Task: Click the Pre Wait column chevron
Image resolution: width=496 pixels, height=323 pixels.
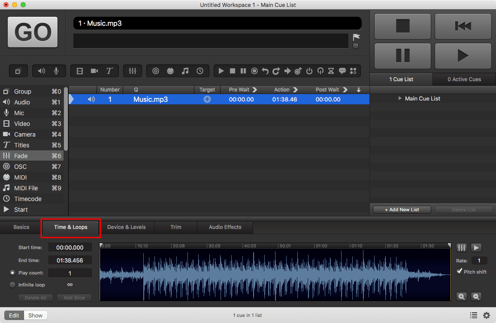Action: click(254, 90)
